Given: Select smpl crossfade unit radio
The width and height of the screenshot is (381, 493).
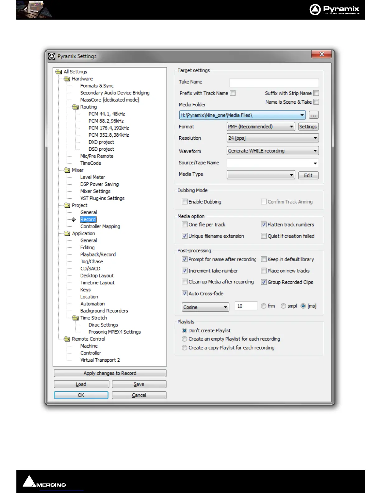Looking at the screenshot, I should click(x=283, y=306).
